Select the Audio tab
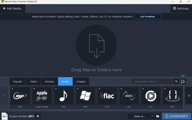Screen dimensions: 192x120 click(x=65, y=81)
